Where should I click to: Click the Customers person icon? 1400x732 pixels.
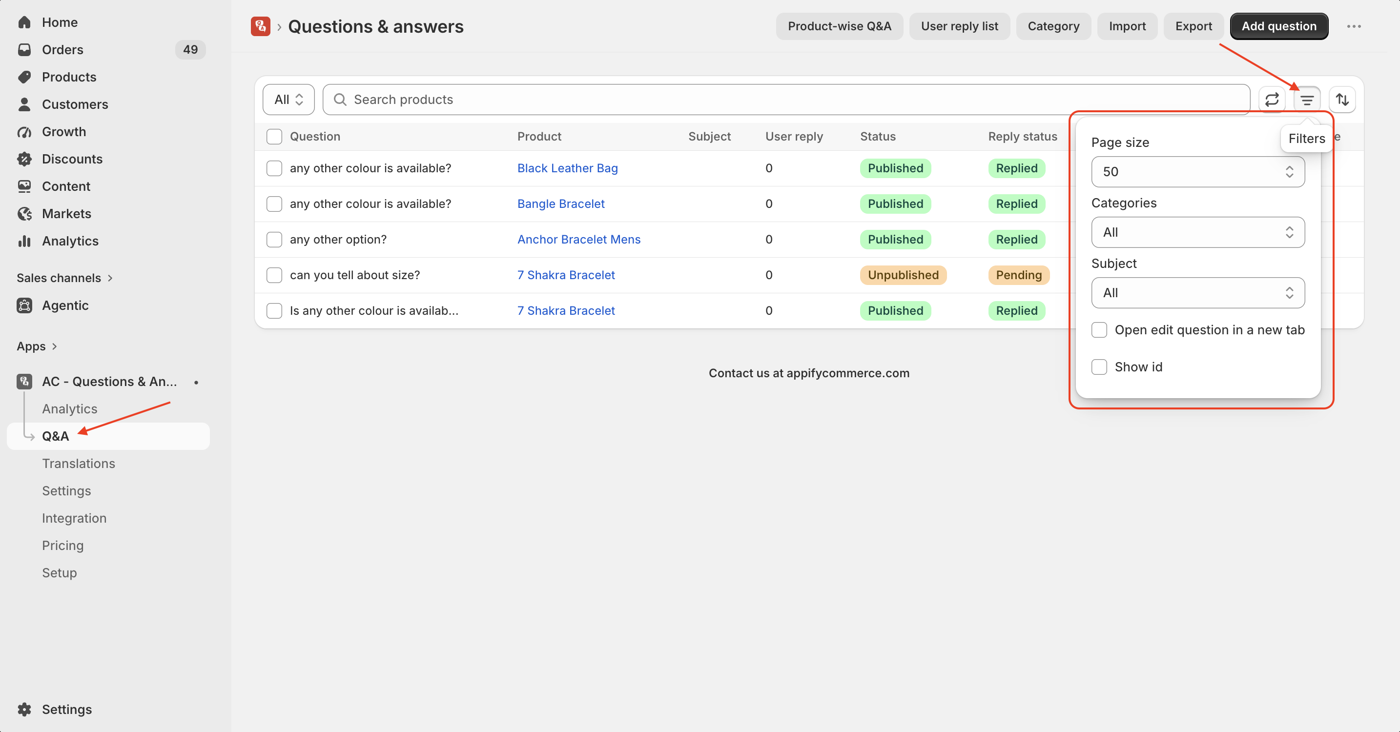(24, 104)
